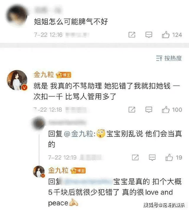This screenshot has width=189, height=210.
Task: Tap comment icon on the 12:19 reply
Action: (x=152, y=158)
